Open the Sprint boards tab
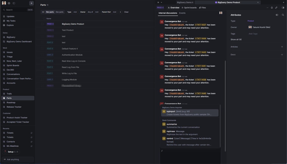The image size is (287, 164). click(189, 8)
